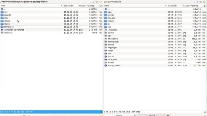Click the admin php file icon
This screenshot has height=116, width=207.
click(x=106, y=33)
